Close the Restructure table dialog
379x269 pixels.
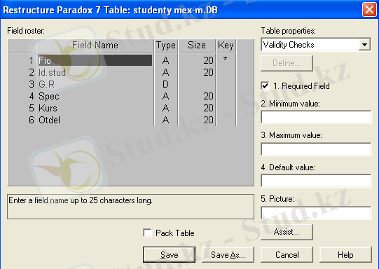point(369,10)
